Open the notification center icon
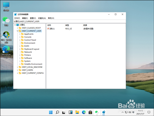This screenshot has width=154, height=116. tap(149, 112)
